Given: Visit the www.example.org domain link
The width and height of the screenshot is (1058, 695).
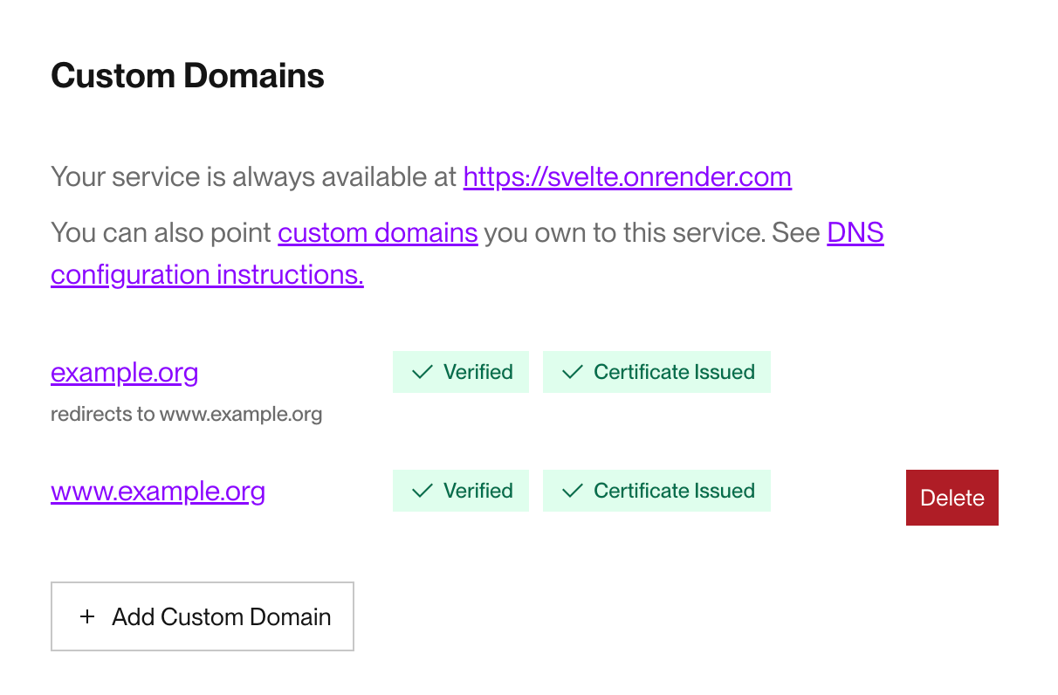Looking at the screenshot, I should pyautogui.click(x=157, y=491).
